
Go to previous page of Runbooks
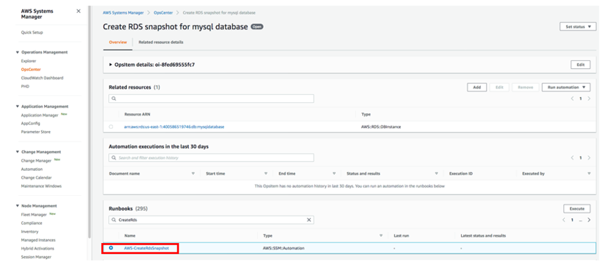[564, 220]
